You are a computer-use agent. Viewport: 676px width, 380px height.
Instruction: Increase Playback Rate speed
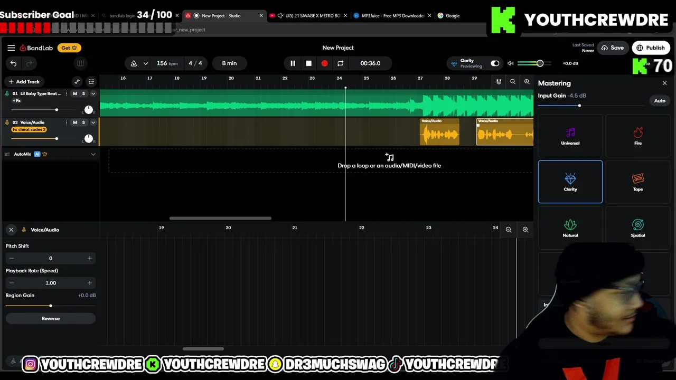pyautogui.click(x=89, y=283)
